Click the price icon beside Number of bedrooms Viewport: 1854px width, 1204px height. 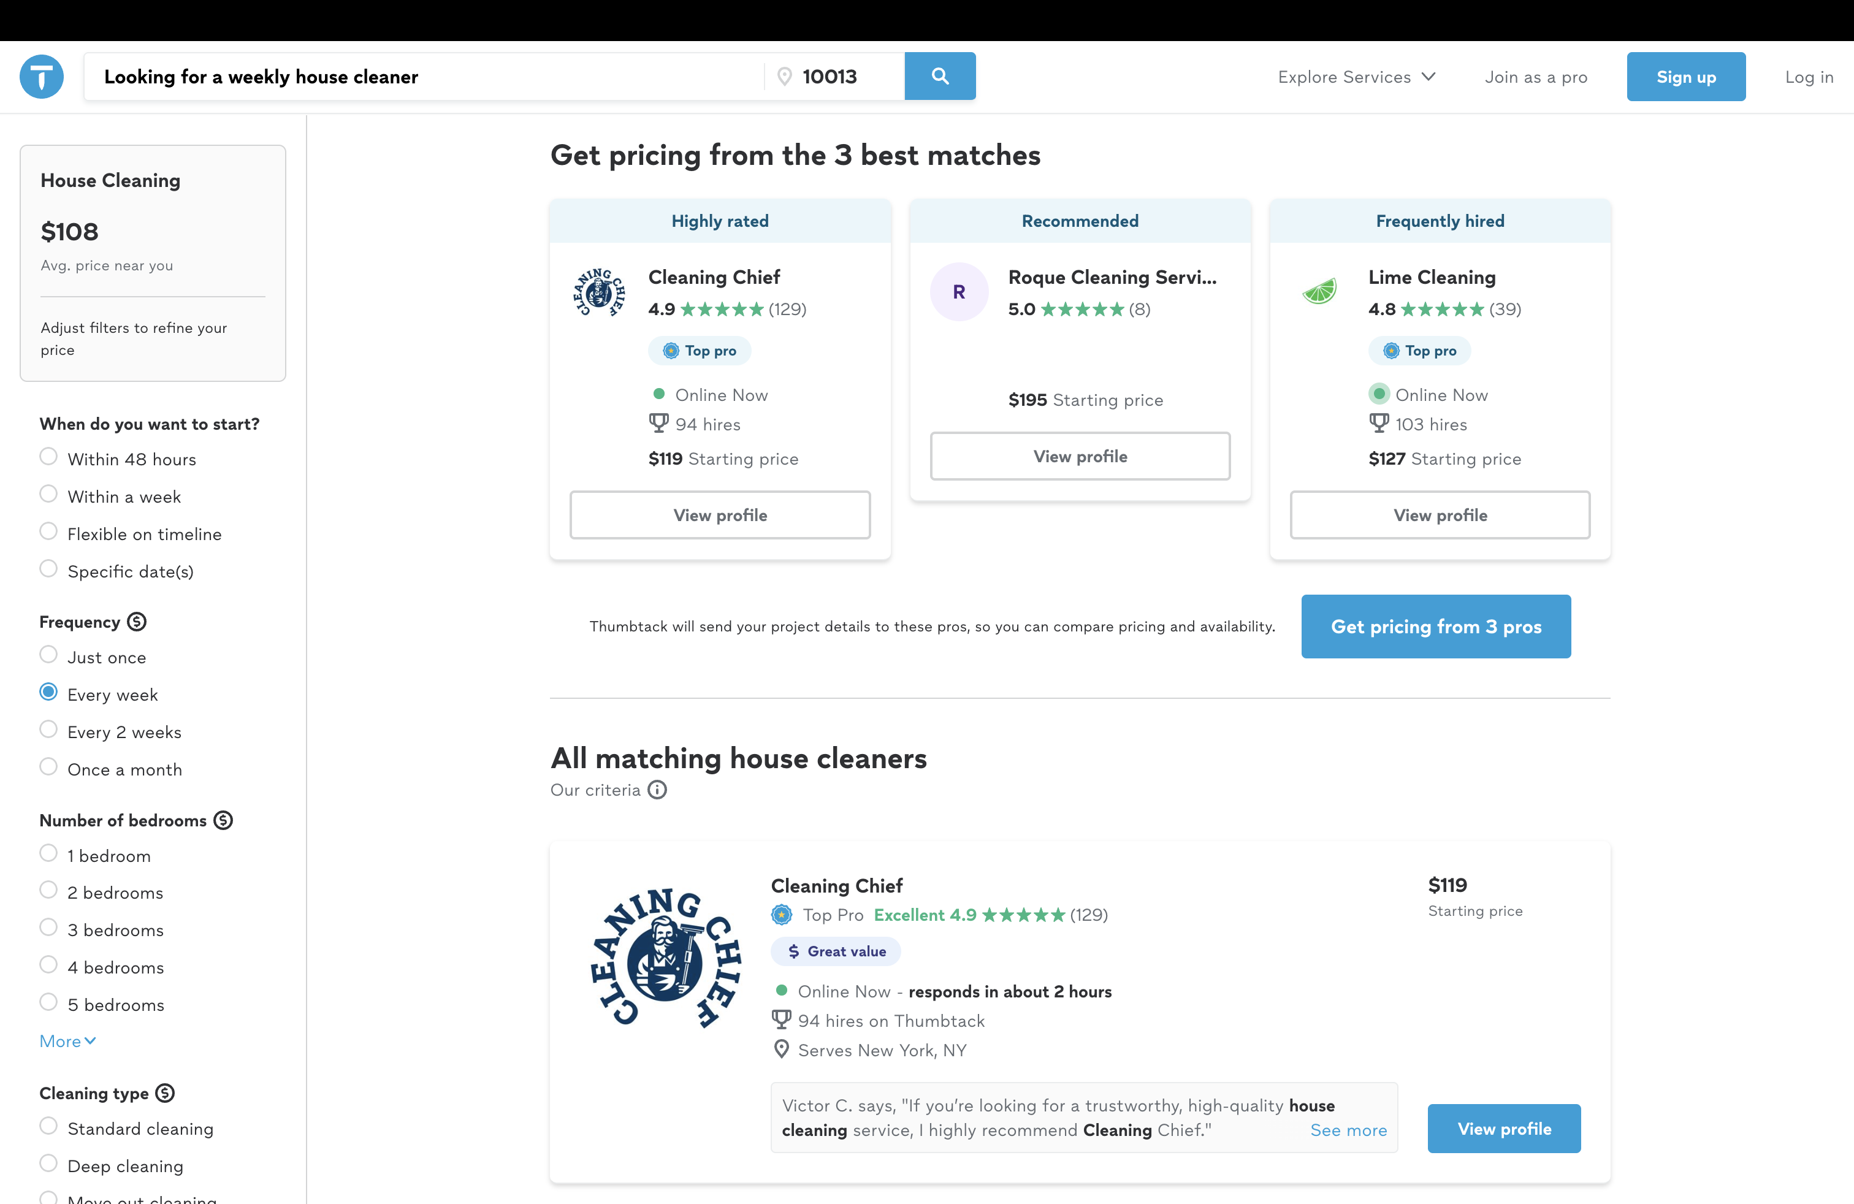click(224, 820)
